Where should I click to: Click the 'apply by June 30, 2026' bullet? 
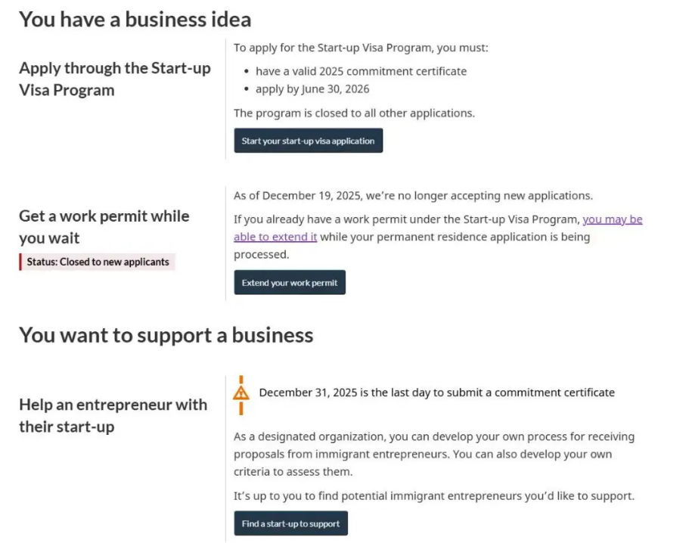click(x=312, y=89)
